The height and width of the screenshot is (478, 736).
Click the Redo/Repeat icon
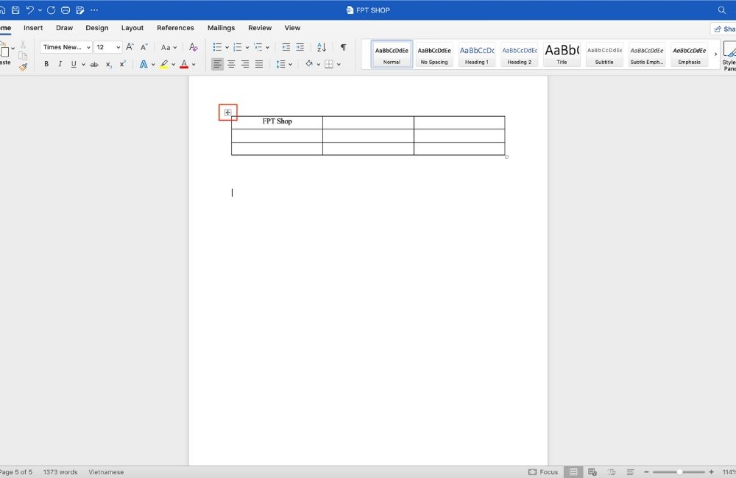pyautogui.click(x=52, y=10)
